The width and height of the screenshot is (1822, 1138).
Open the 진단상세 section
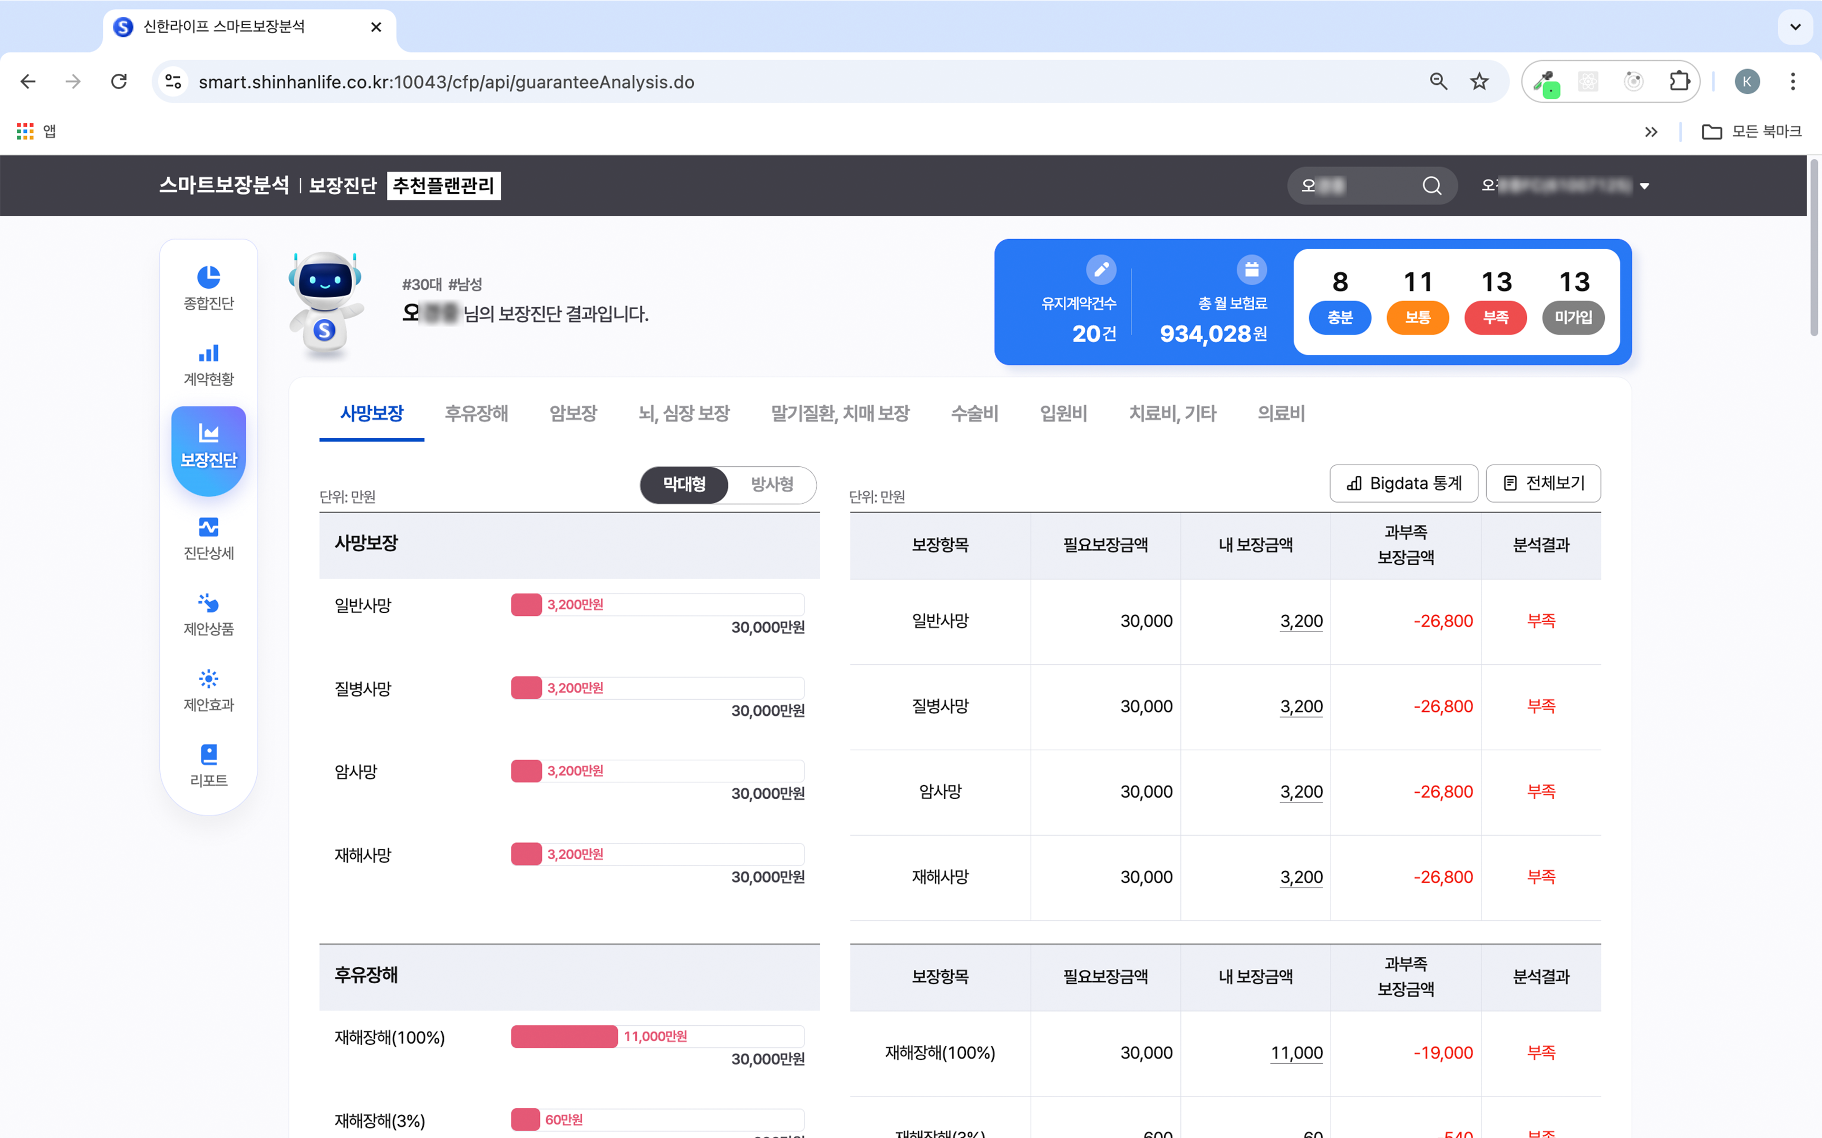pos(209,538)
